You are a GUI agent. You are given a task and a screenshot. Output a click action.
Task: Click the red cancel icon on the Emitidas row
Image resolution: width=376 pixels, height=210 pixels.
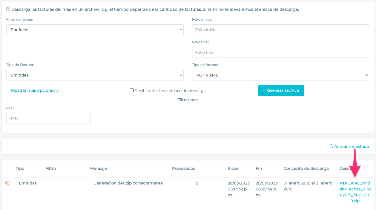[7, 183]
